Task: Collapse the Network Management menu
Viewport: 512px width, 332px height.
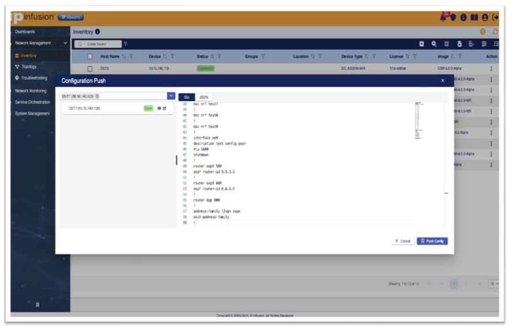Action: click(65, 43)
